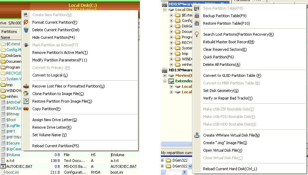Click the Backup Partition Table icon

click(x=197, y=16)
